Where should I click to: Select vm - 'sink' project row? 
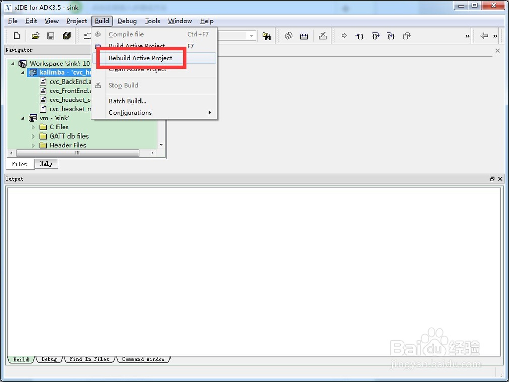49,118
